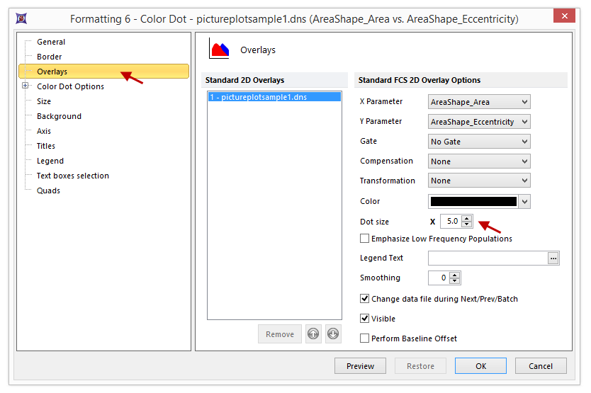Increase Dot size with the up spinner
The height and width of the screenshot is (393, 591).
pyautogui.click(x=466, y=218)
